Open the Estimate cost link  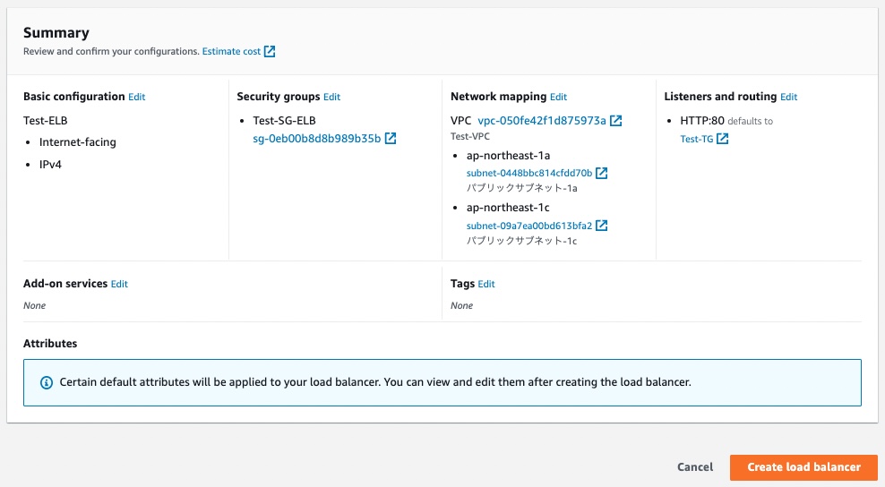tap(231, 51)
